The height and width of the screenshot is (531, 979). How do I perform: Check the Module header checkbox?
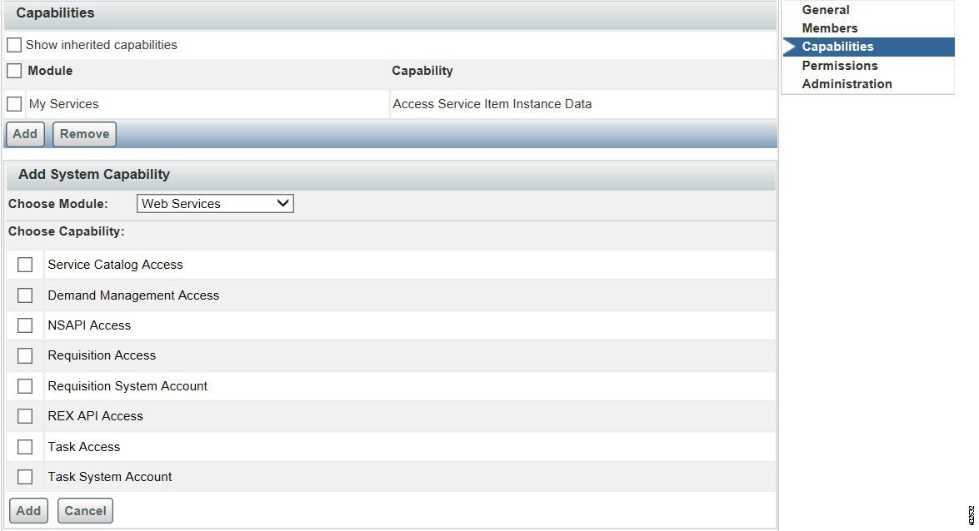(x=13, y=72)
